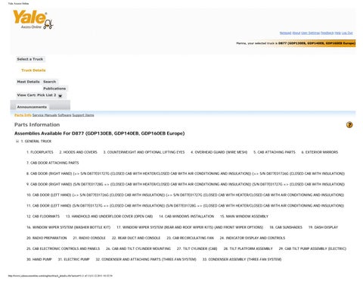Collapse the 1. GENERAL TRUCK tree node

coord(17,141)
